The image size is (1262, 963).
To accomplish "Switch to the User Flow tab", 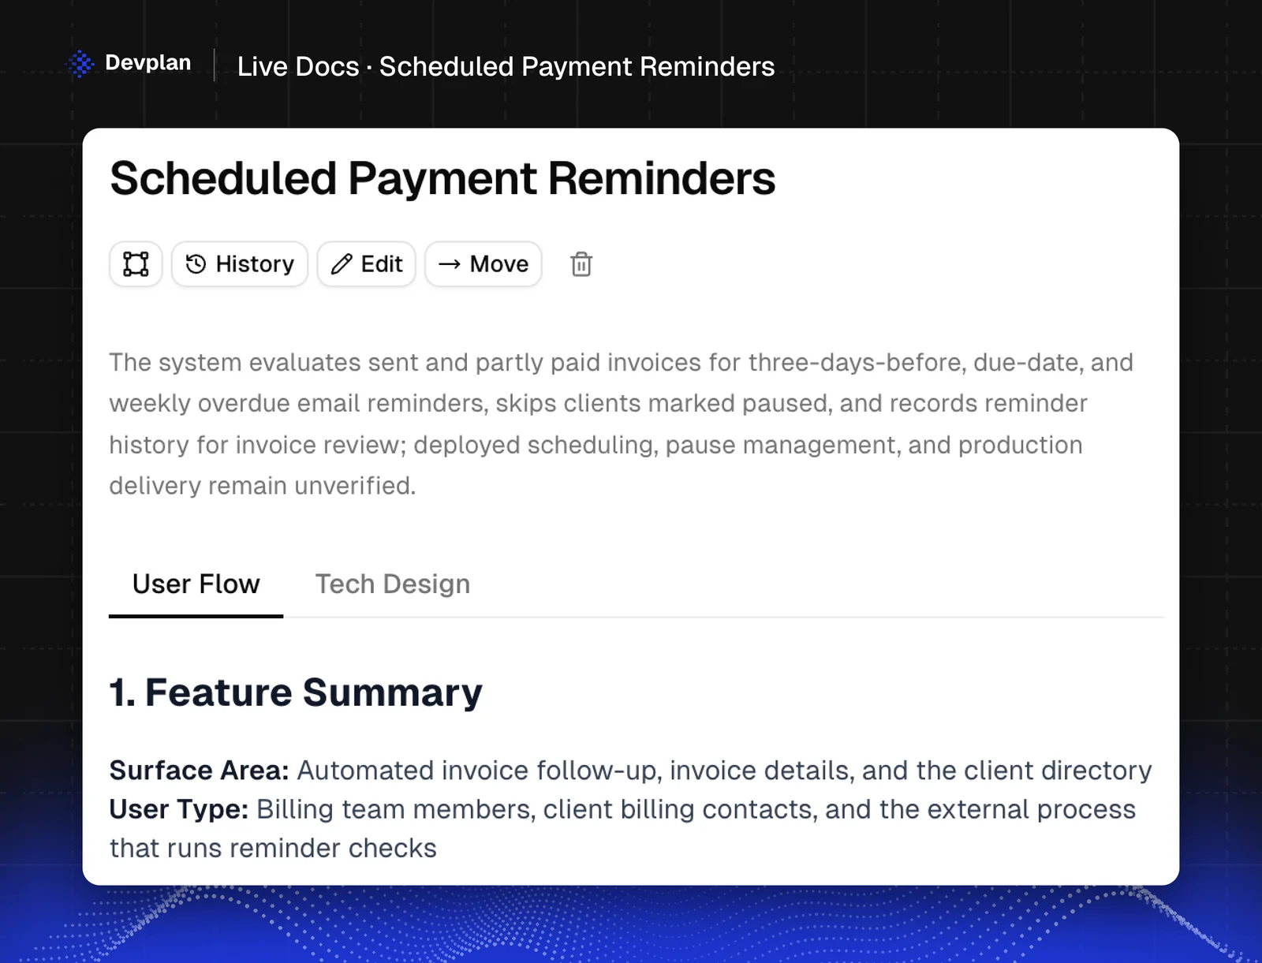I will coord(196,584).
